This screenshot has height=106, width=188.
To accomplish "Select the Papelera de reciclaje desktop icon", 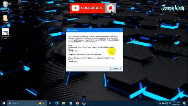I will point(5,6).
